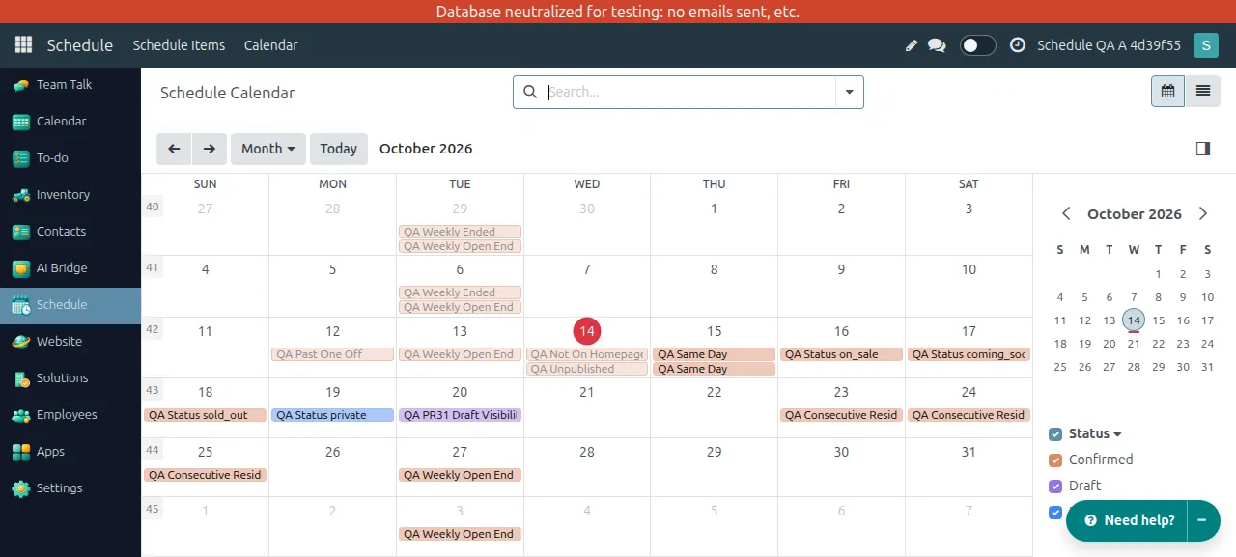The height and width of the screenshot is (557, 1236).
Task: Uncheck the Confirmed status filter
Action: point(1055,460)
